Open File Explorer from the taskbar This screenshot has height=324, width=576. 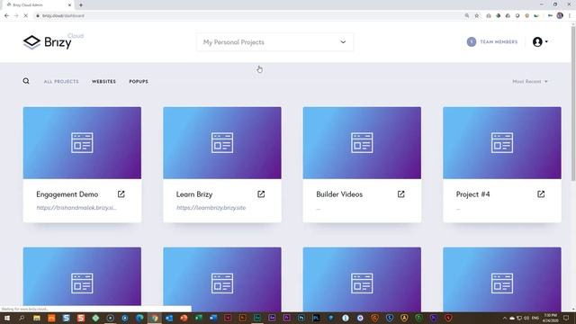[x=37, y=318]
